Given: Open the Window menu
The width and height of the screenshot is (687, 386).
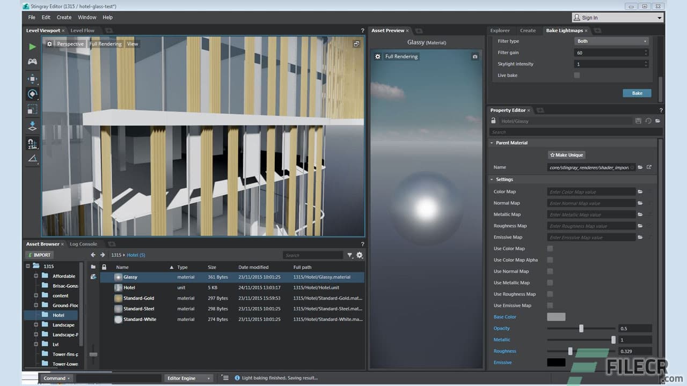Looking at the screenshot, I should pyautogui.click(x=87, y=17).
